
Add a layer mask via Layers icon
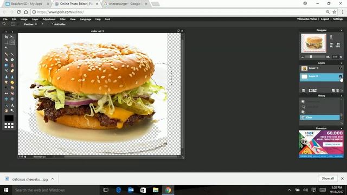[311, 90]
